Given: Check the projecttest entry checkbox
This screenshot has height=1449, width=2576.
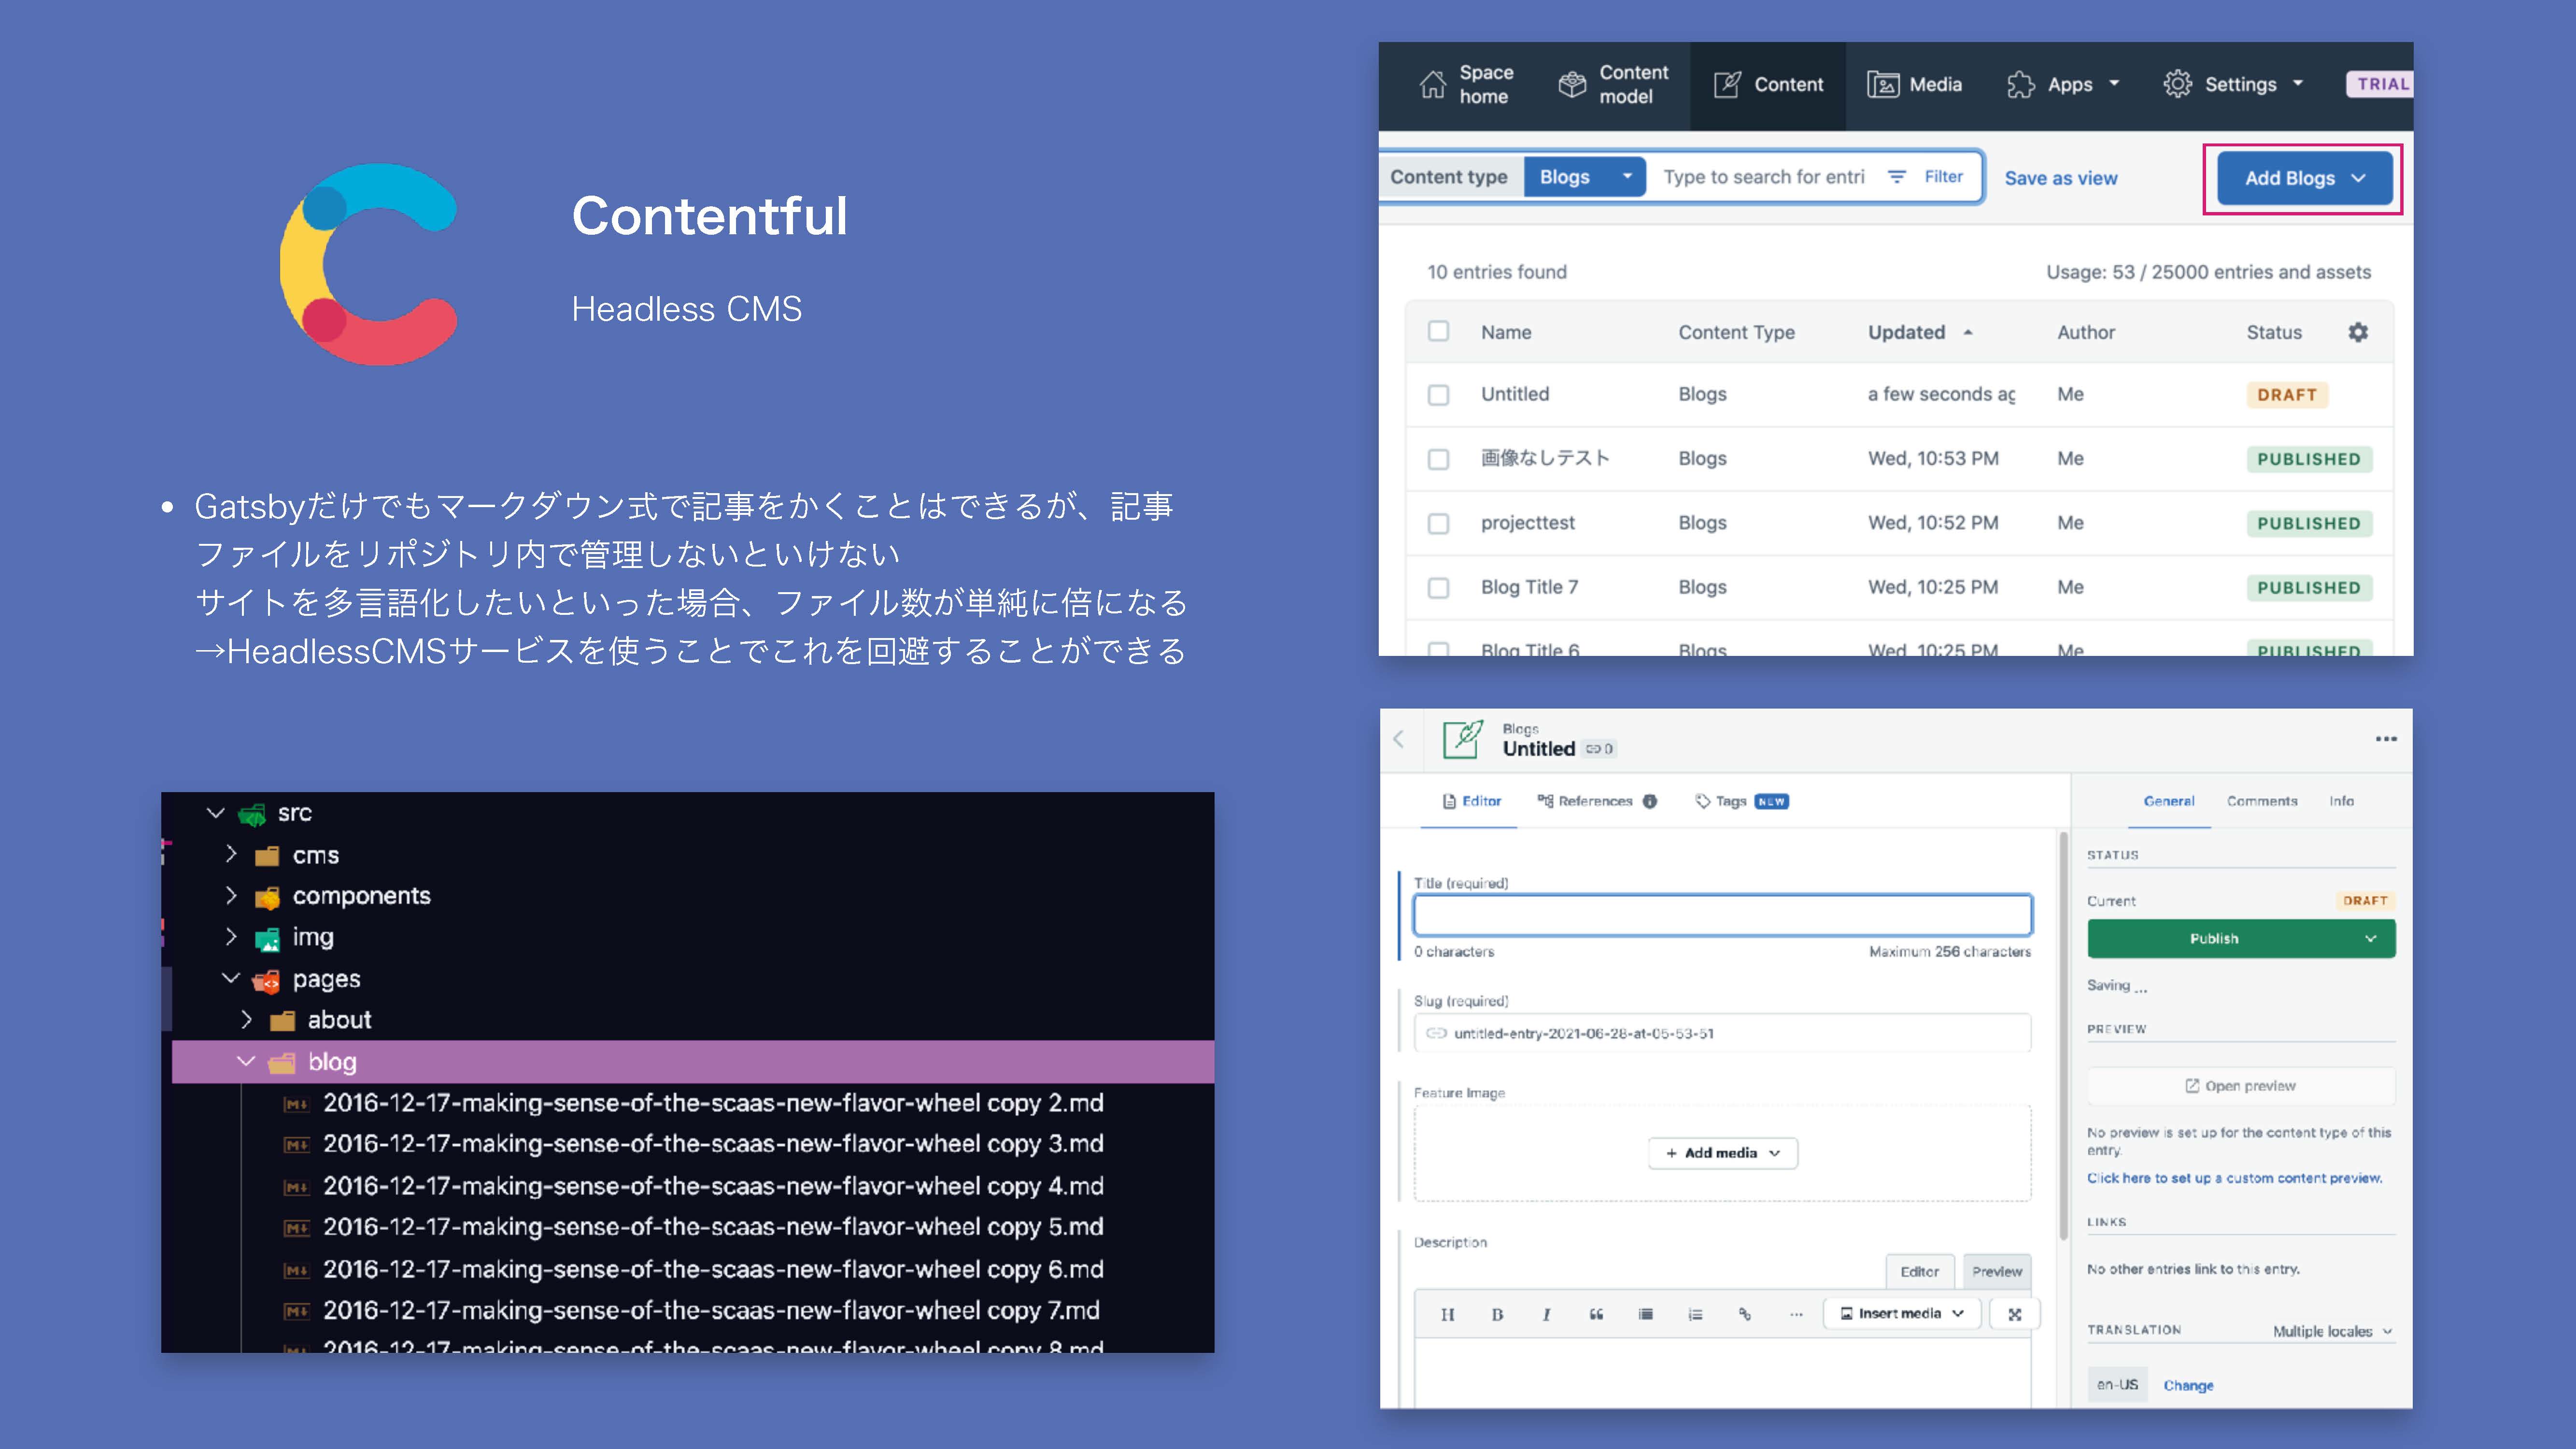Looking at the screenshot, I should click(x=1438, y=523).
